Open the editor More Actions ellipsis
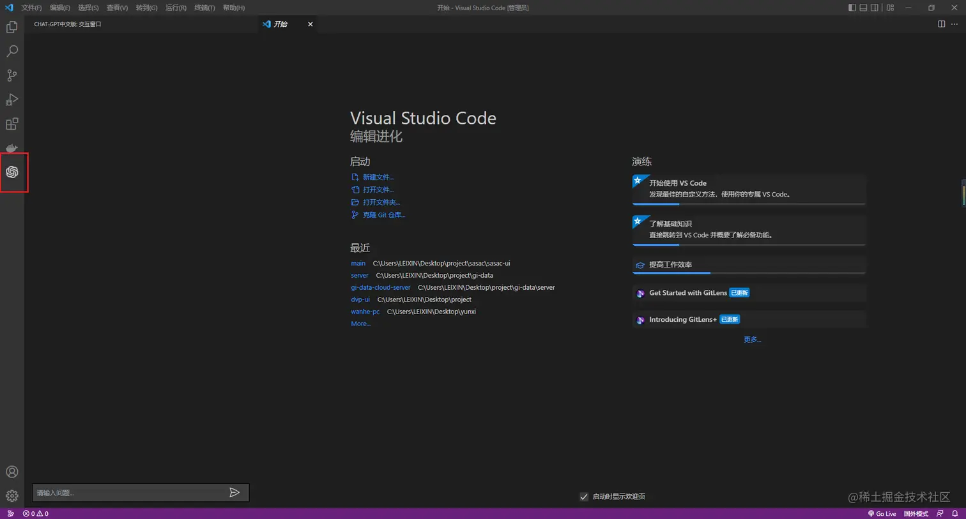The image size is (966, 519). pos(954,24)
